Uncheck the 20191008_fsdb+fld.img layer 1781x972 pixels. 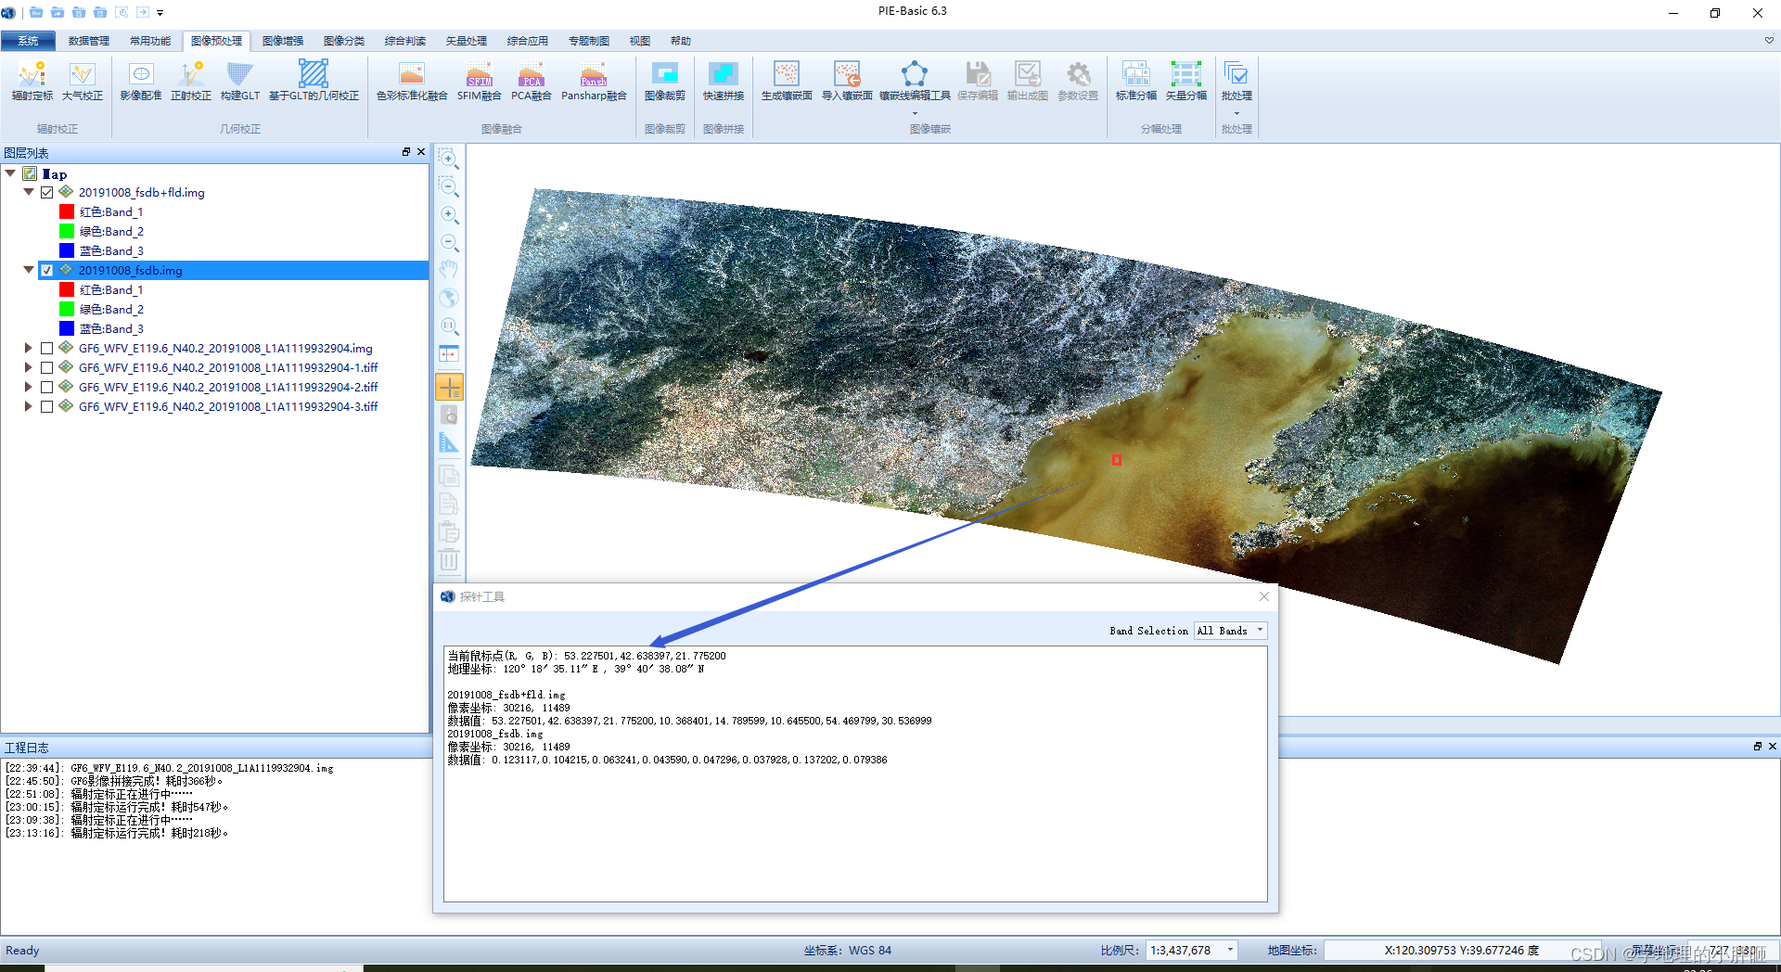pos(46,192)
